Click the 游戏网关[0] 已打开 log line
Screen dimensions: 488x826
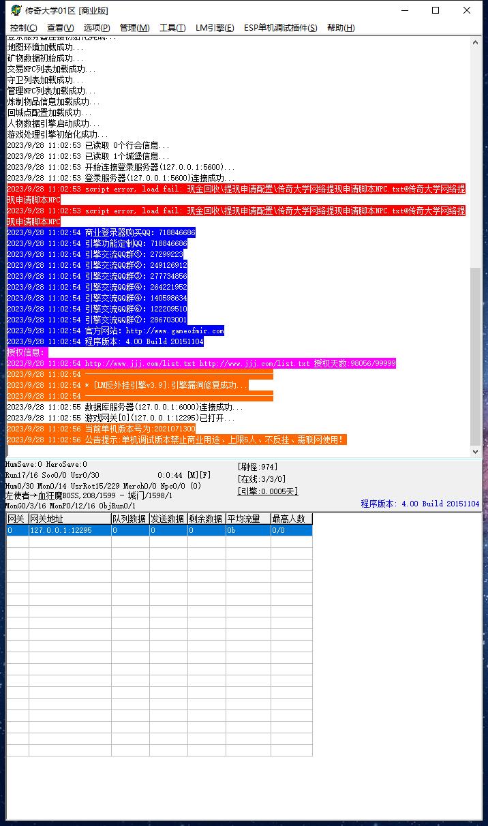[x=121, y=418]
